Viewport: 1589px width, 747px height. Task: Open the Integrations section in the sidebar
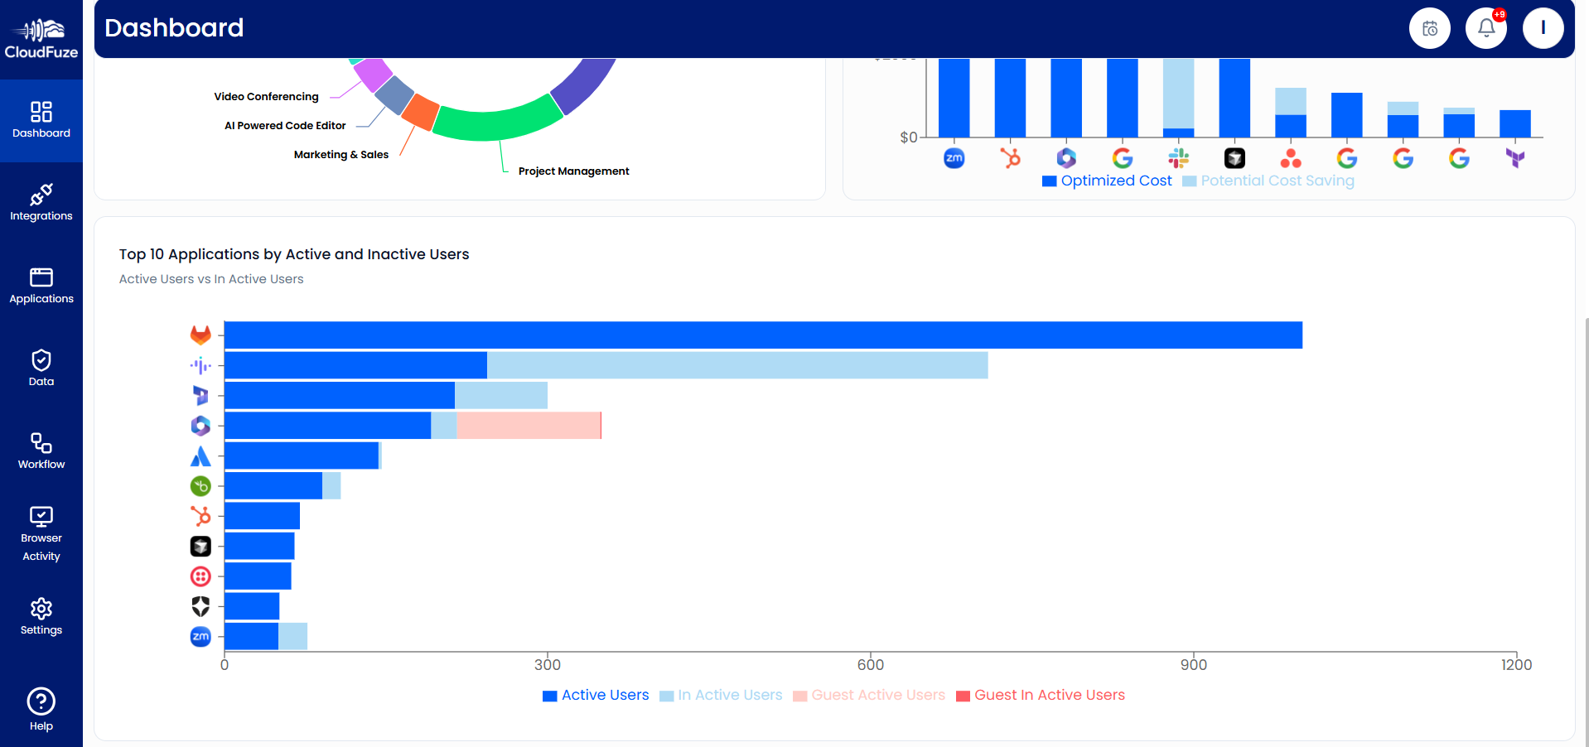(x=41, y=203)
